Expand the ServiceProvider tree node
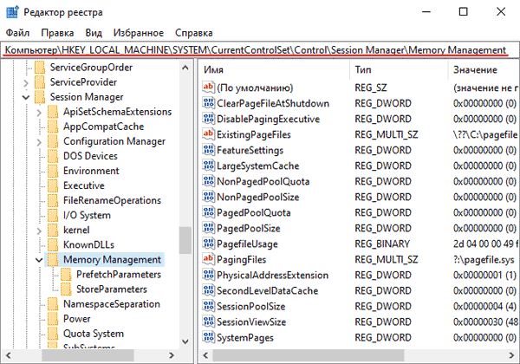Image resolution: width=520 pixels, height=364 pixels. pos(26,82)
